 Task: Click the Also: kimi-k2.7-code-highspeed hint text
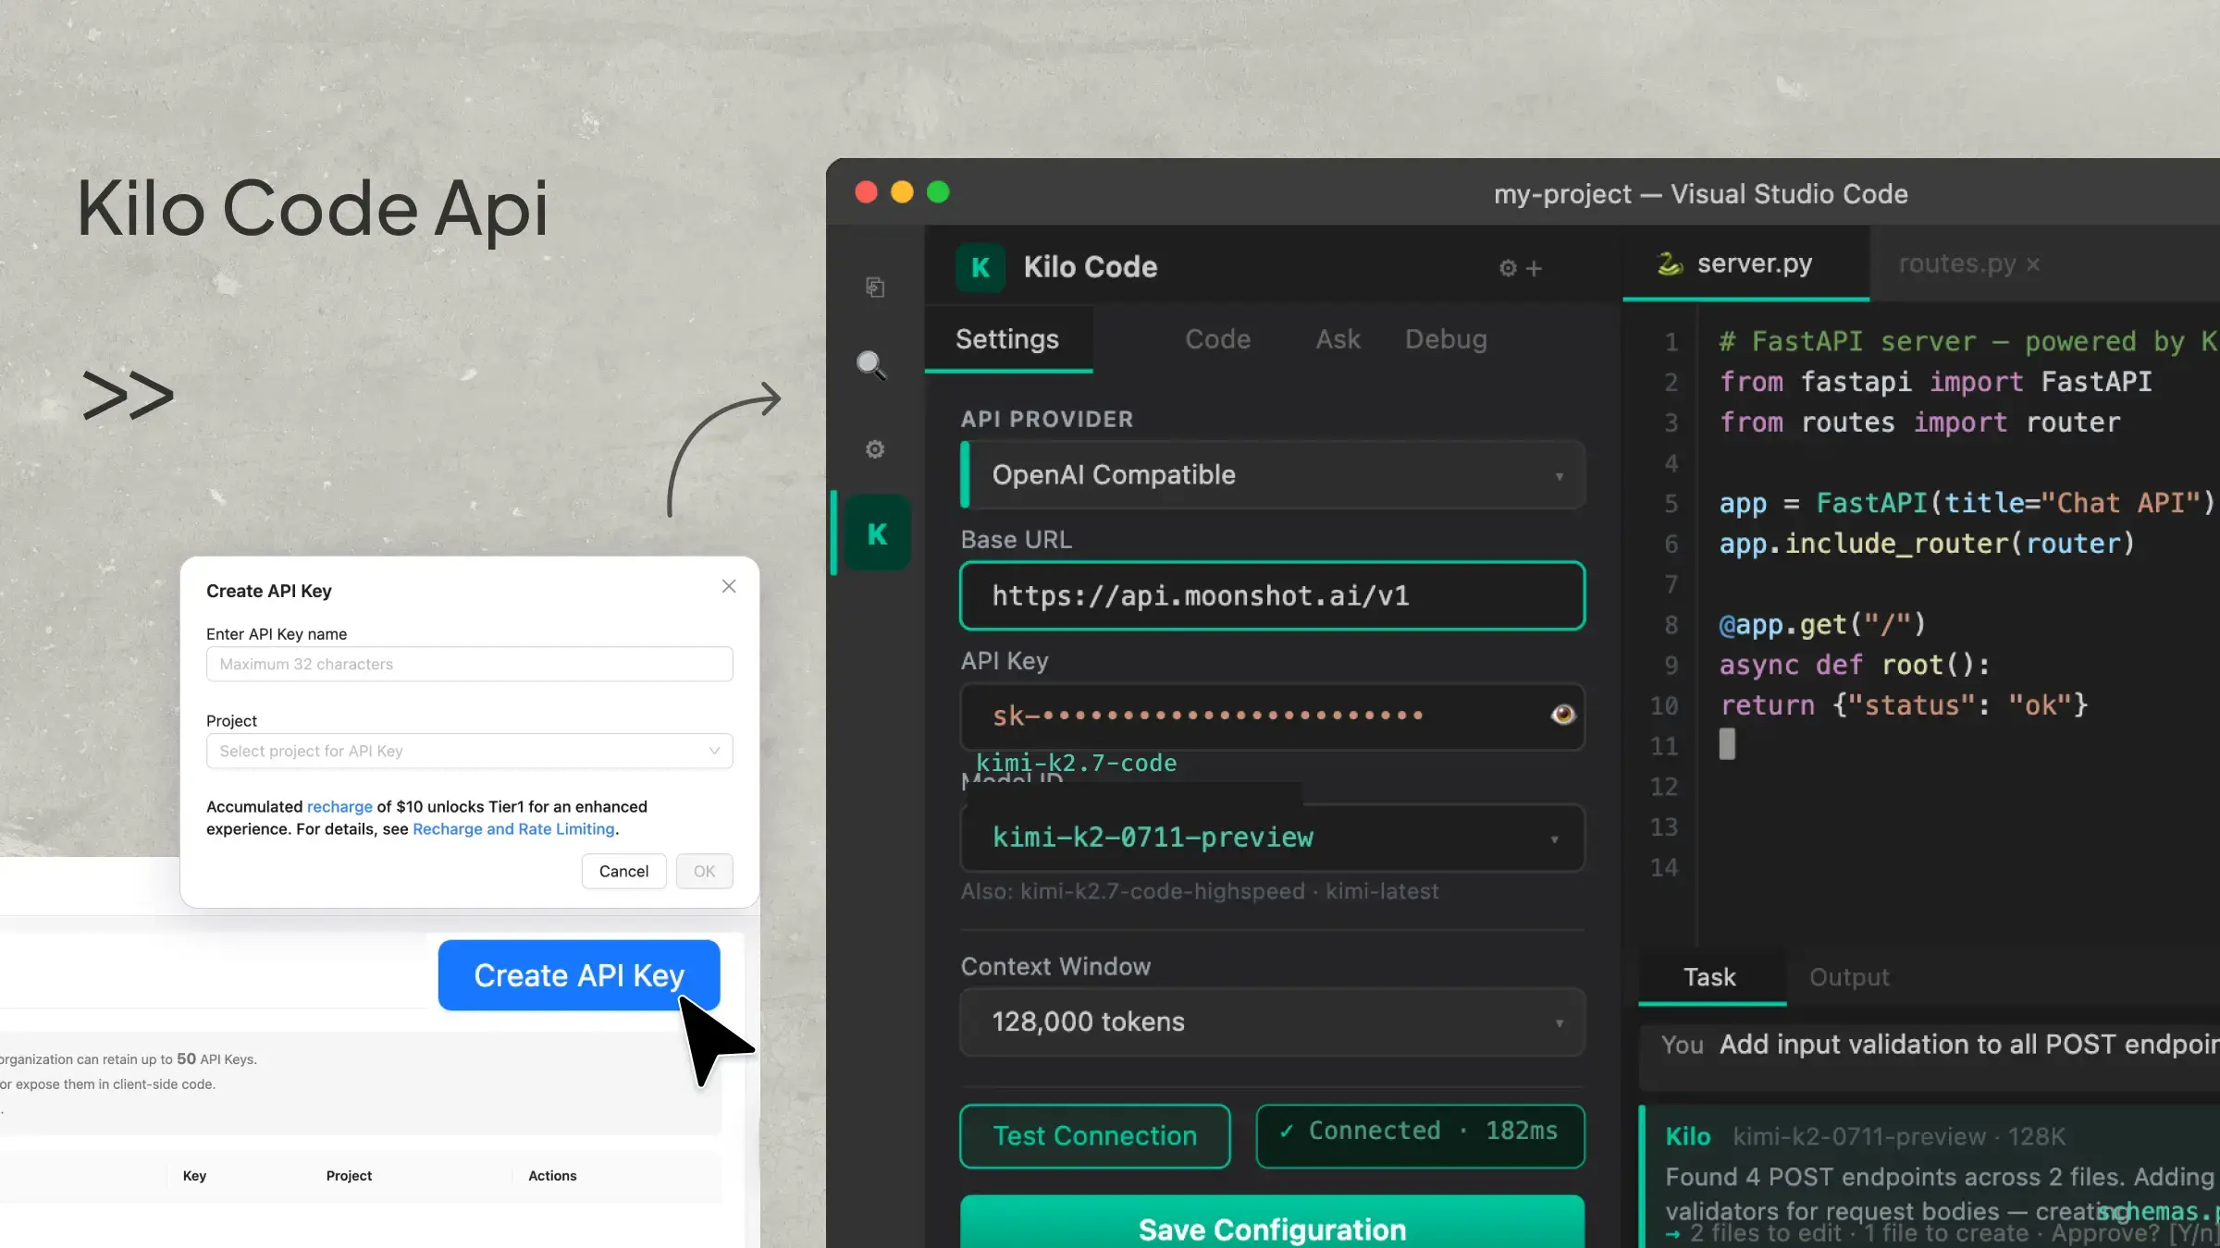pos(1200,891)
